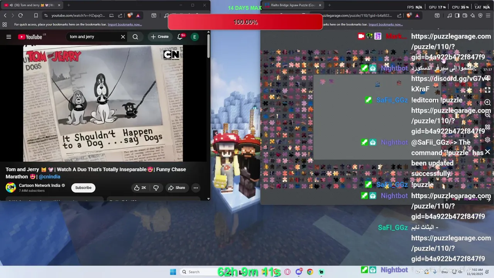Open the Windows Start menu
This screenshot has height=278, width=494.
click(173, 272)
